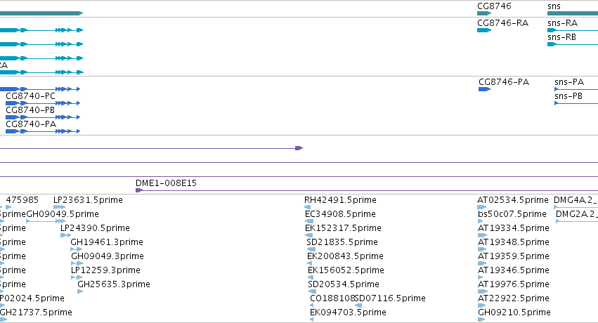Select the DME1-008E15 purple start marker

pyautogui.click(x=139, y=190)
